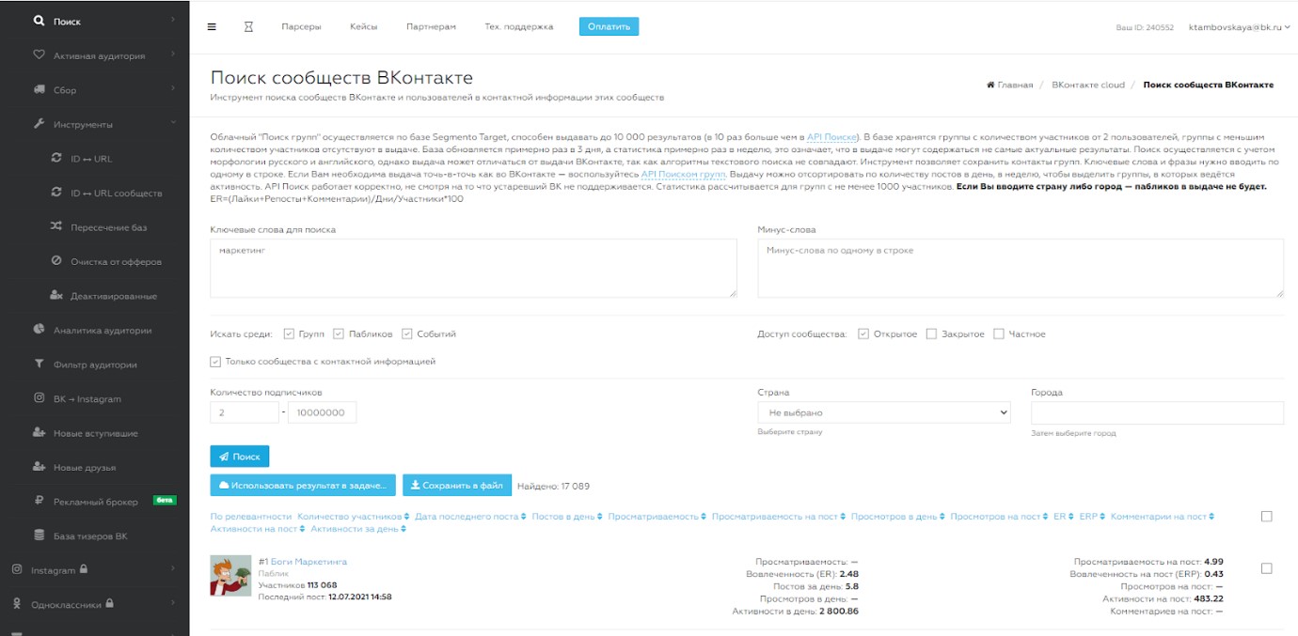
Task: Click refresh icon beside ID ↔ URL сообществ
Action: [x=56, y=193]
